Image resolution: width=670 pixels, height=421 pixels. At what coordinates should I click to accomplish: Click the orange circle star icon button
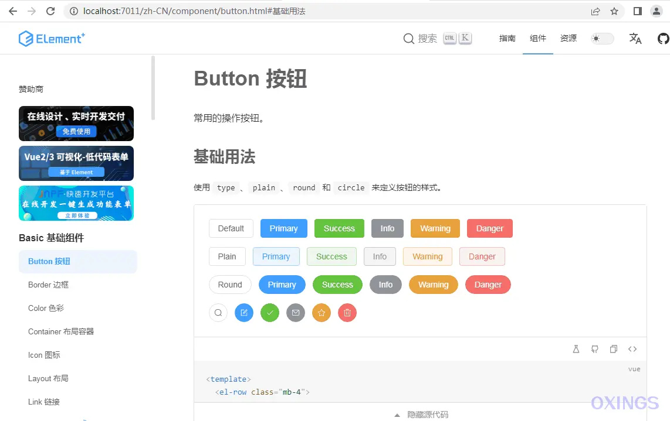(322, 313)
